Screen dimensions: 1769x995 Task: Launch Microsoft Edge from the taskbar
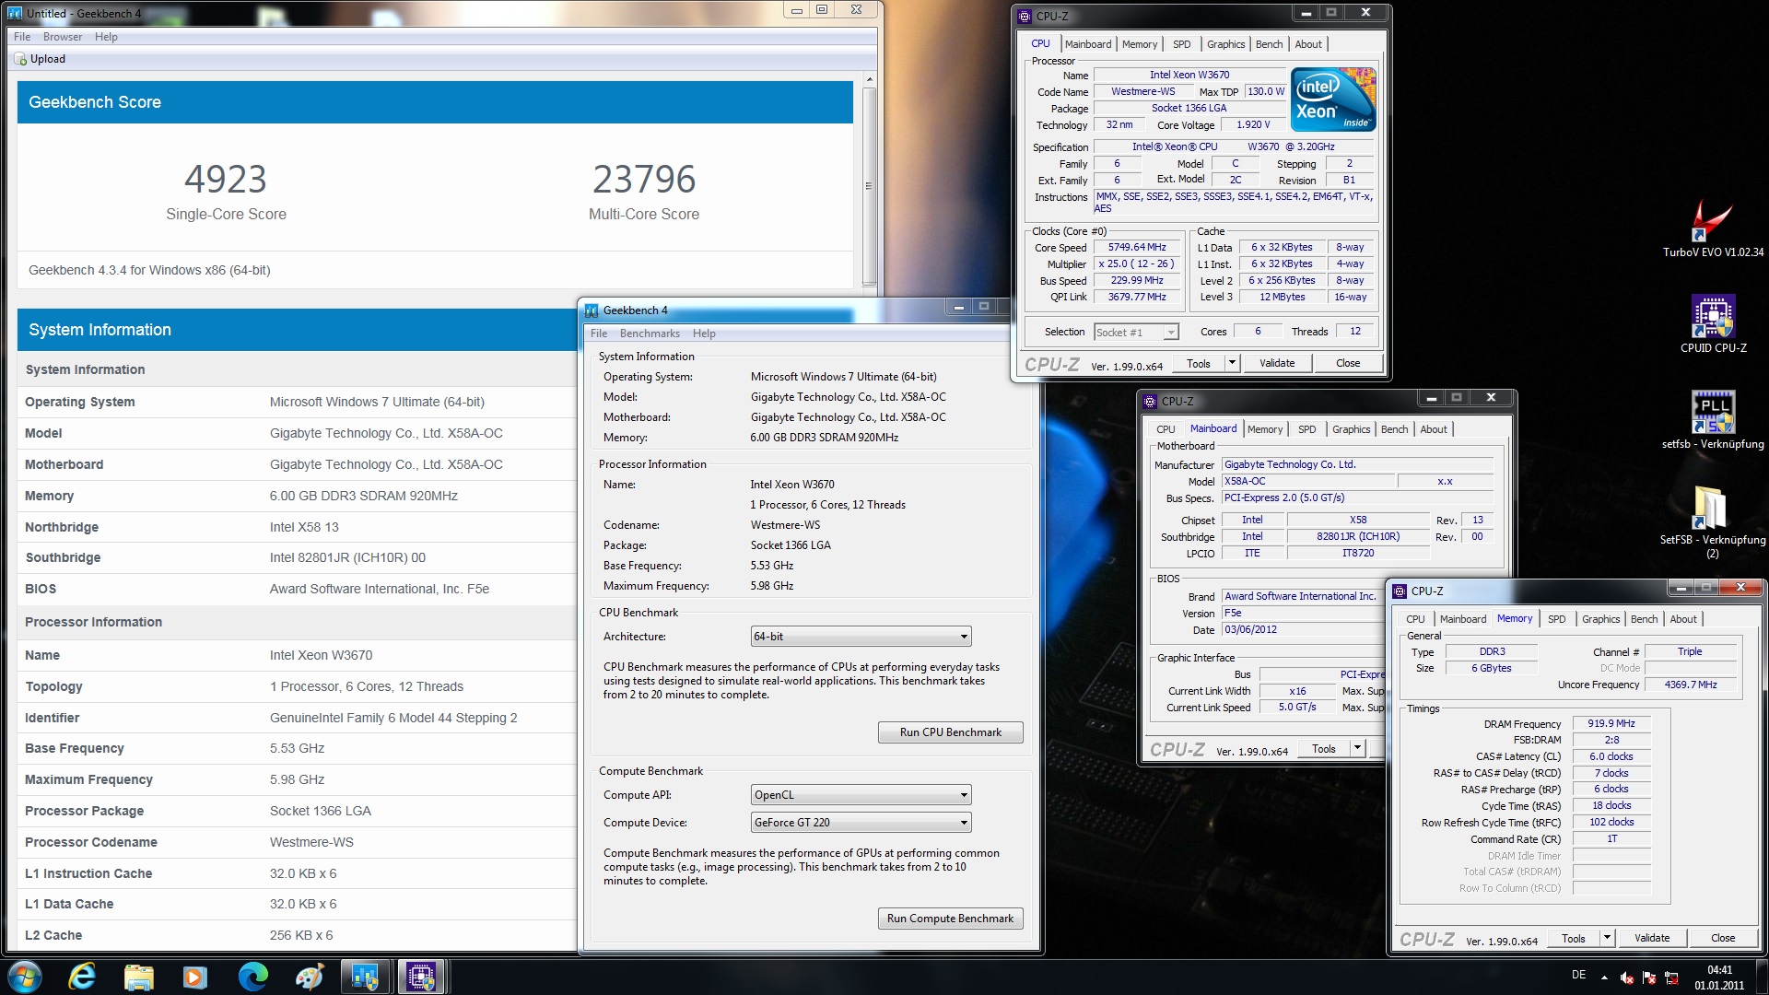coord(252,977)
